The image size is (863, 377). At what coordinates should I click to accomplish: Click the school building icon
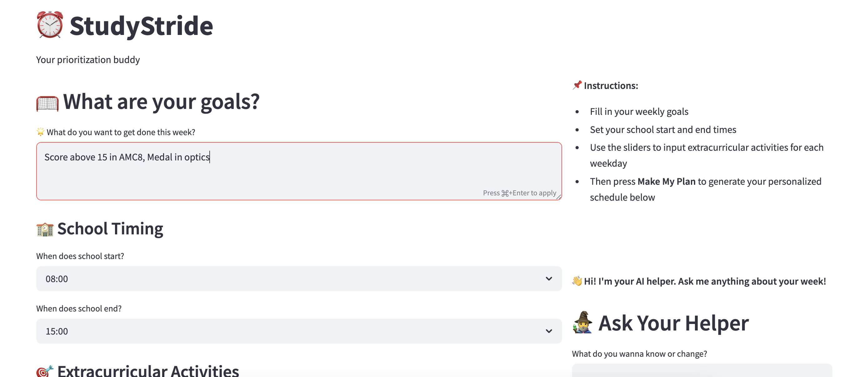(x=45, y=229)
